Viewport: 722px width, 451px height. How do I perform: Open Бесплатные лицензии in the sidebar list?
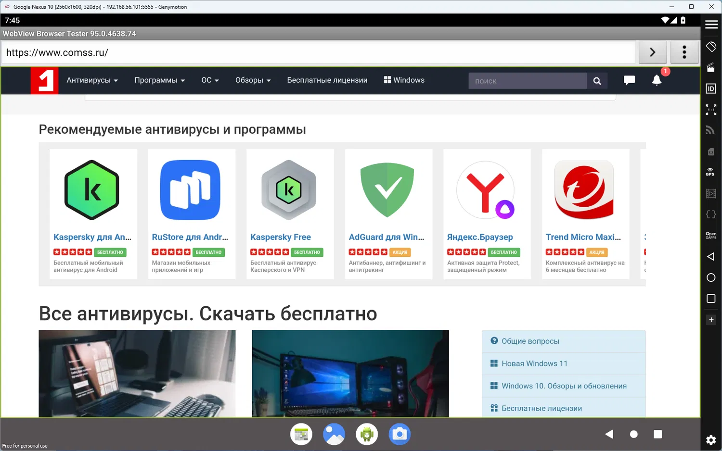(564, 408)
